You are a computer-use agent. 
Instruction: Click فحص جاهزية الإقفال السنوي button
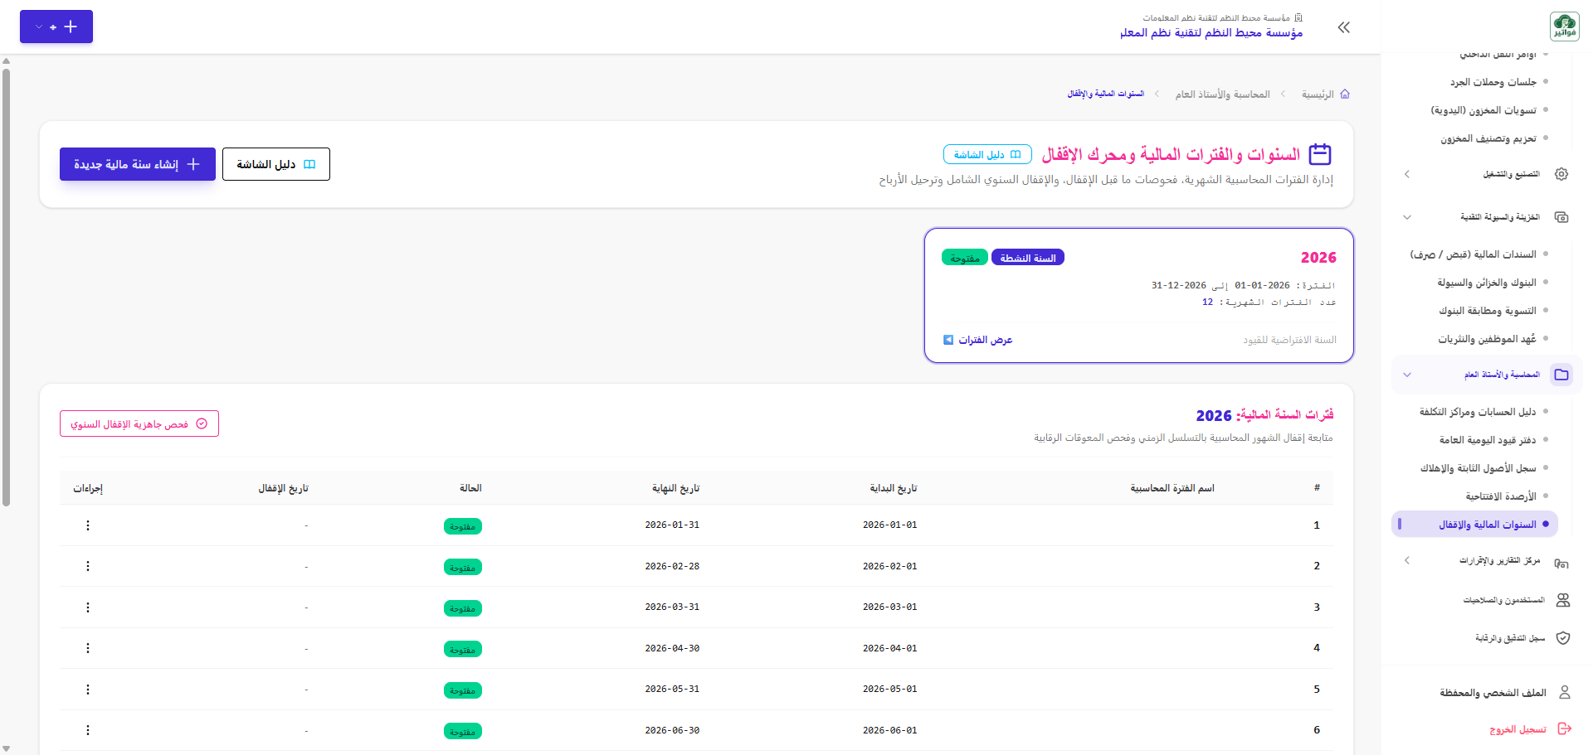[139, 423]
